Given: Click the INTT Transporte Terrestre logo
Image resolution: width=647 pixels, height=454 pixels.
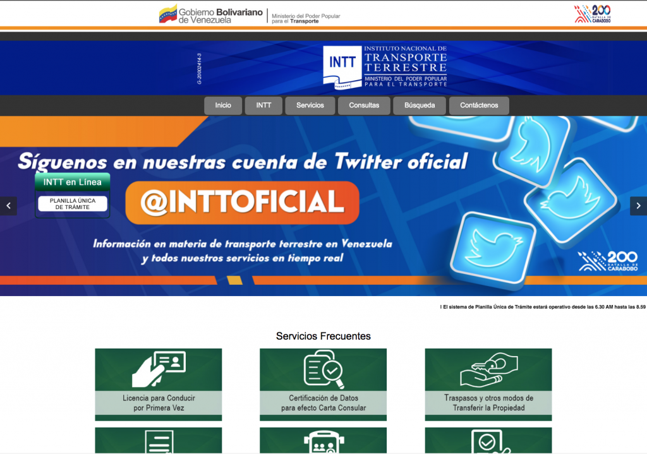Looking at the screenshot, I should [x=387, y=66].
